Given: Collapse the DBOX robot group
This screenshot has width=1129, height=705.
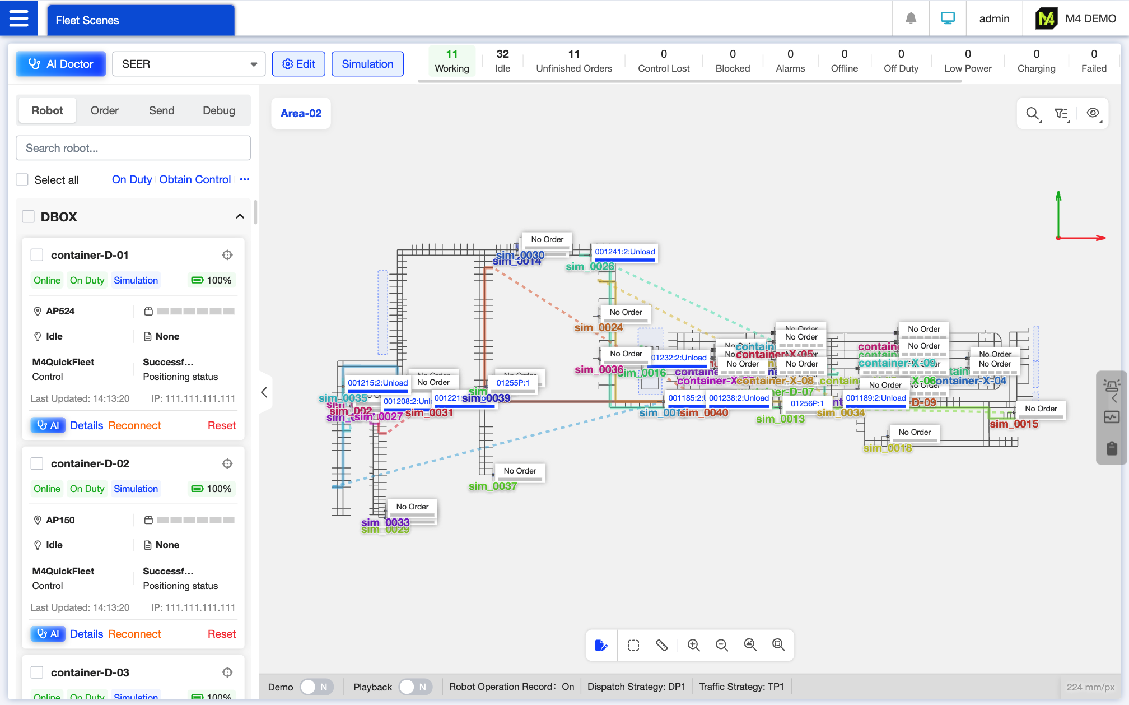Looking at the screenshot, I should [240, 217].
